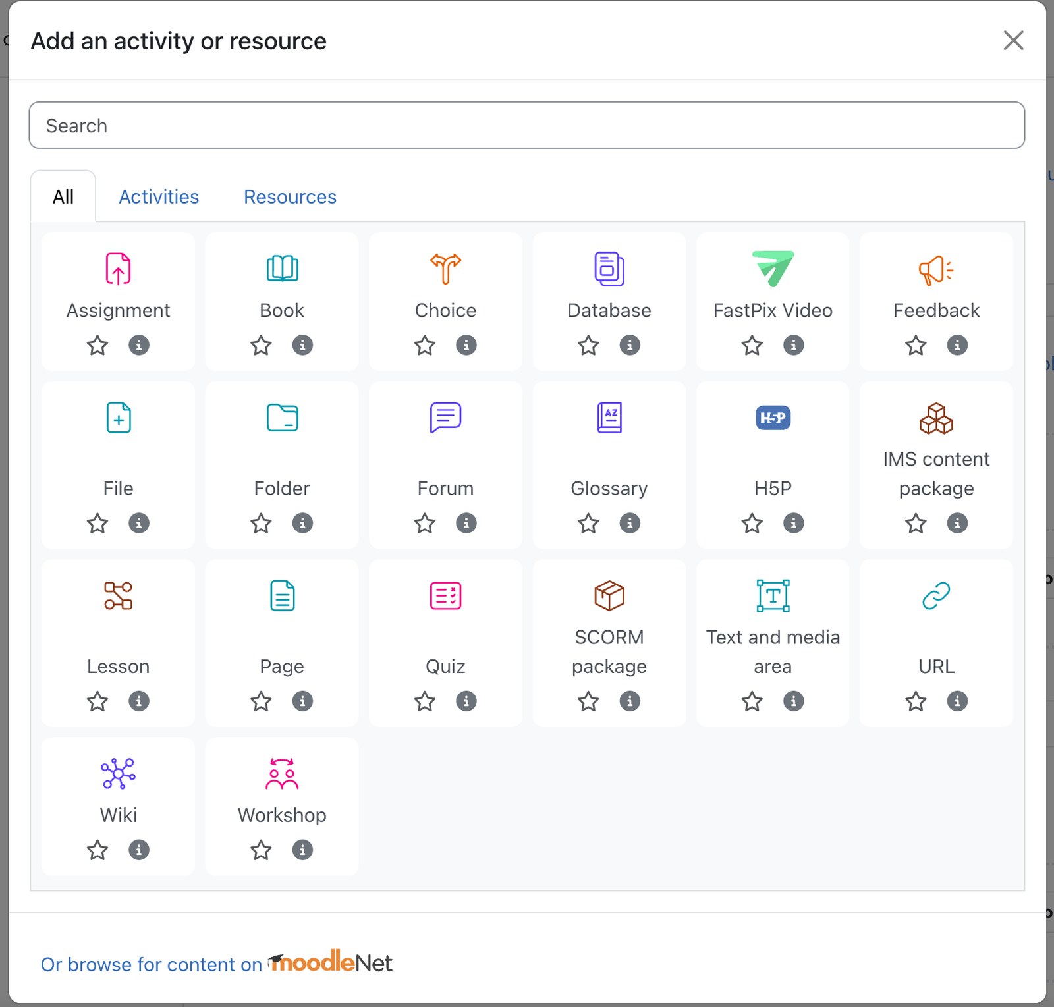Pick the Workshop activity icon
Viewport: 1054px width, 1007px height.
(x=282, y=774)
